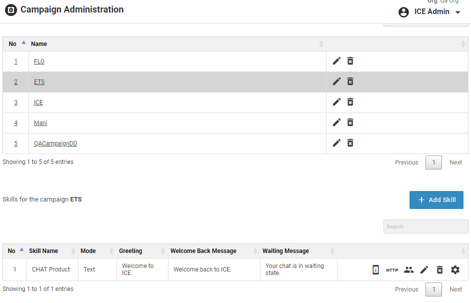Image resolution: width=471 pixels, height=303 pixels.
Task: Click page 1 in skills table pagination
Action: (x=433, y=289)
